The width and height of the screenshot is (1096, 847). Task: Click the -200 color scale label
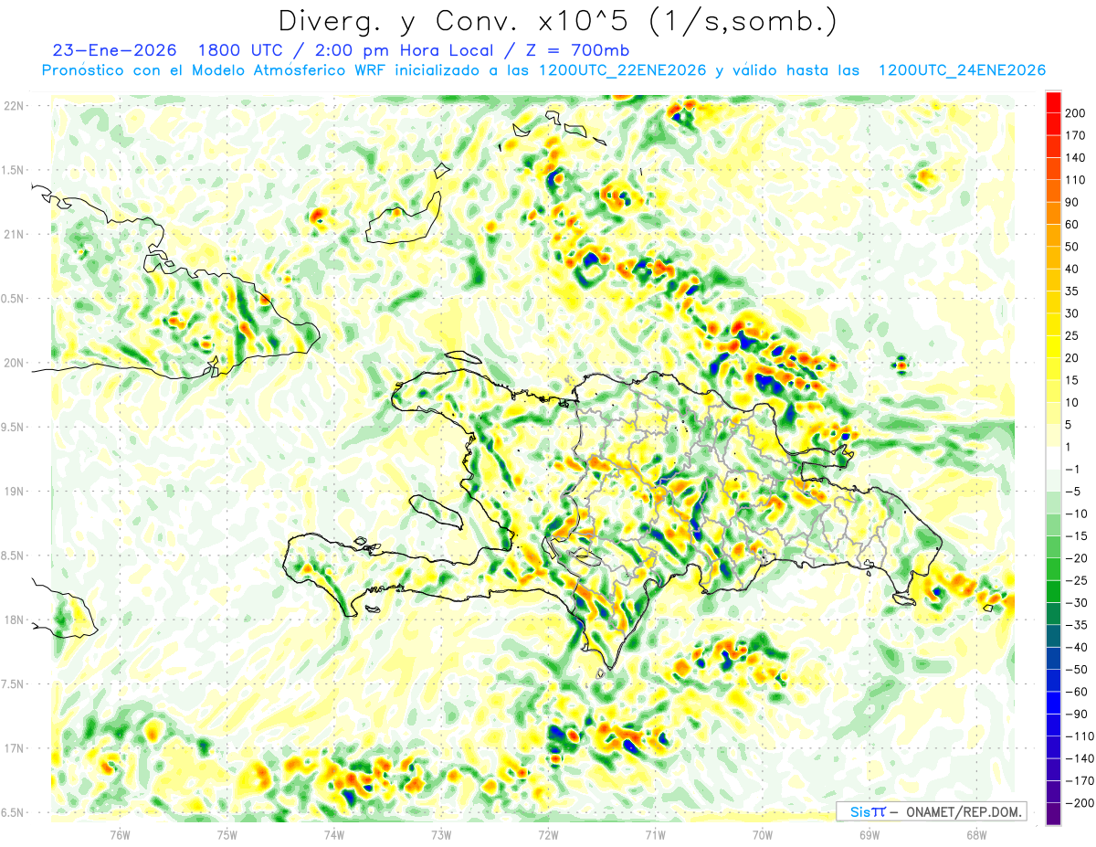click(1078, 802)
